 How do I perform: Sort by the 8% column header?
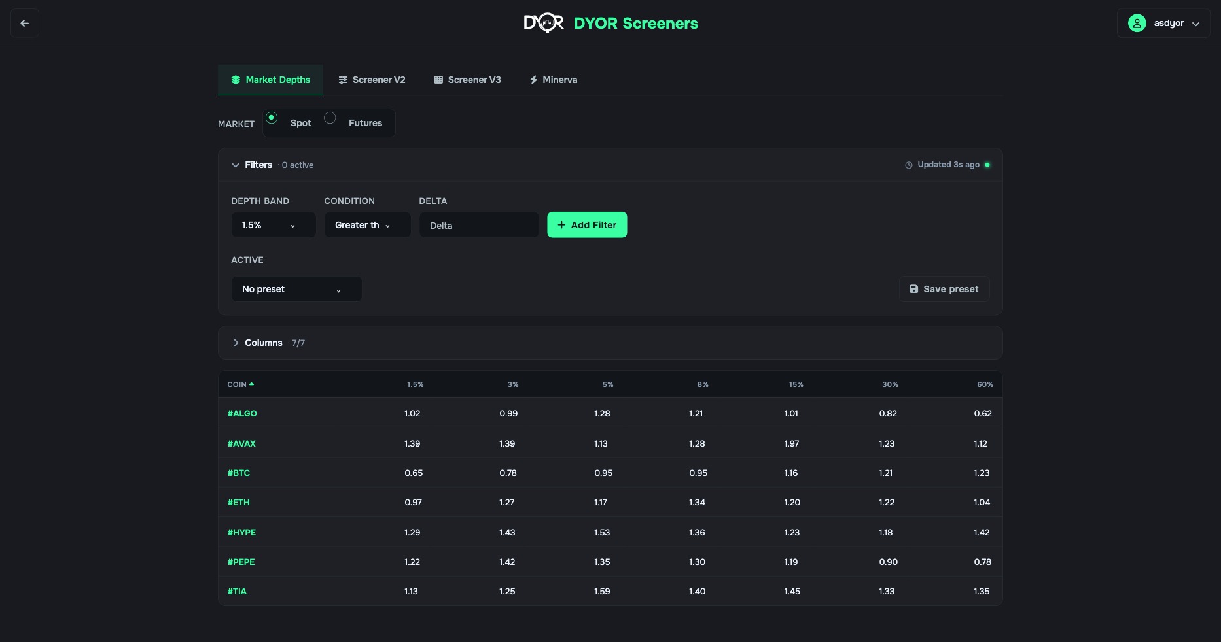pos(703,384)
